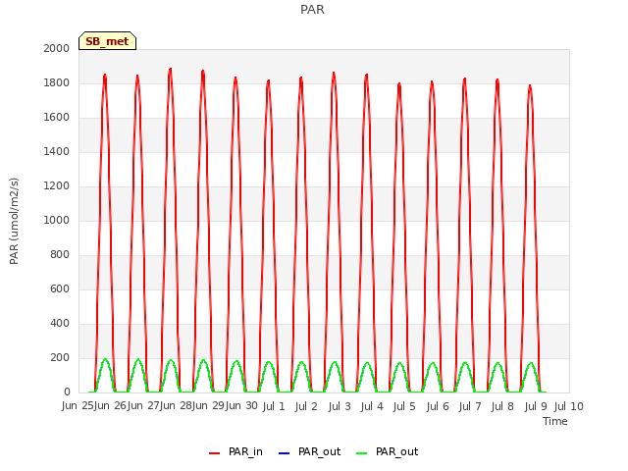The width and height of the screenshot is (628, 471).
Task: Toggle the green PAR_out legend entry
Action: pos(387,451)
